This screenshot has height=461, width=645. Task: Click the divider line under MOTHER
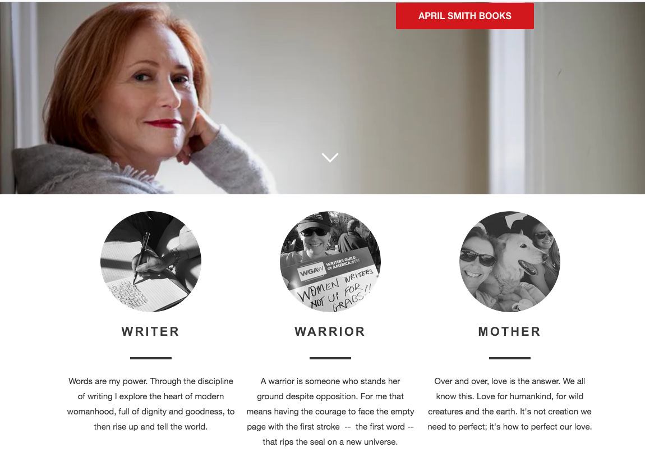[x=510, y=358]
